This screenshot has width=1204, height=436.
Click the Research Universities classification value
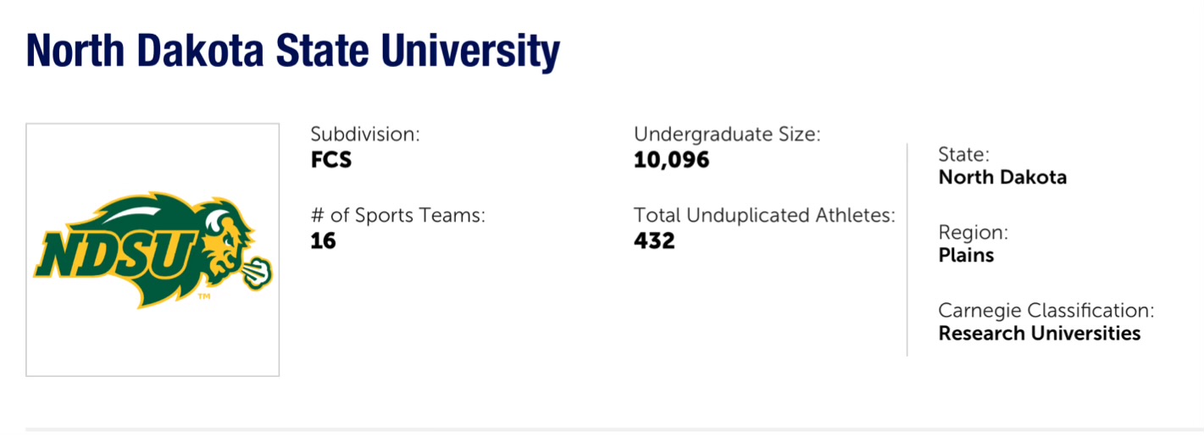[1040, 333]
